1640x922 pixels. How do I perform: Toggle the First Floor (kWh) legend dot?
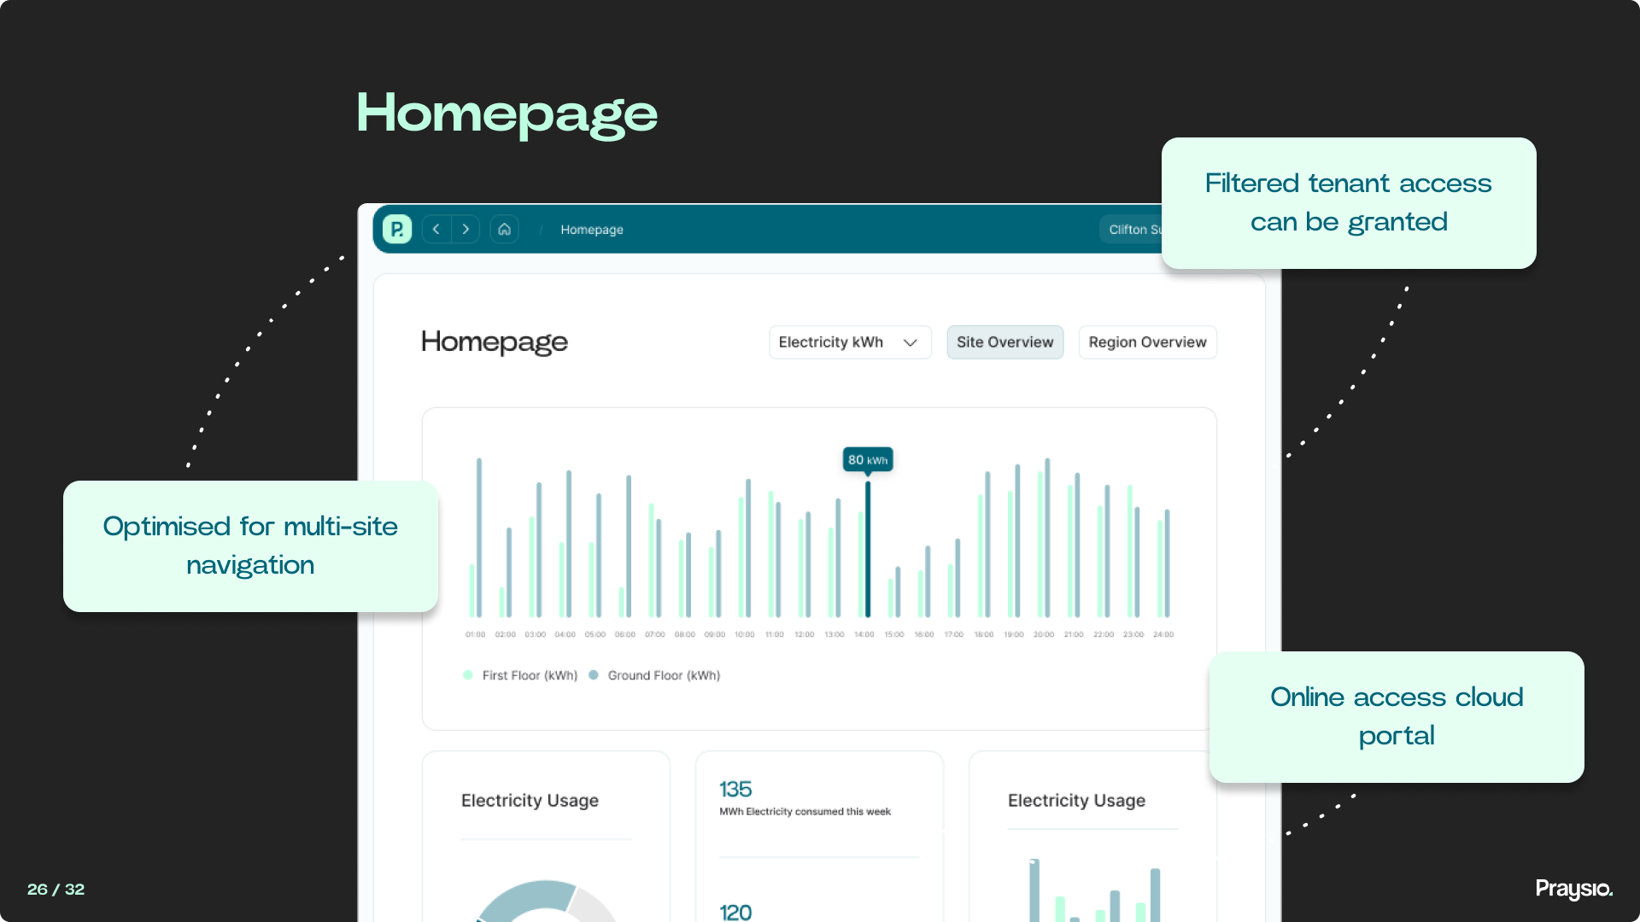point(468,675)
